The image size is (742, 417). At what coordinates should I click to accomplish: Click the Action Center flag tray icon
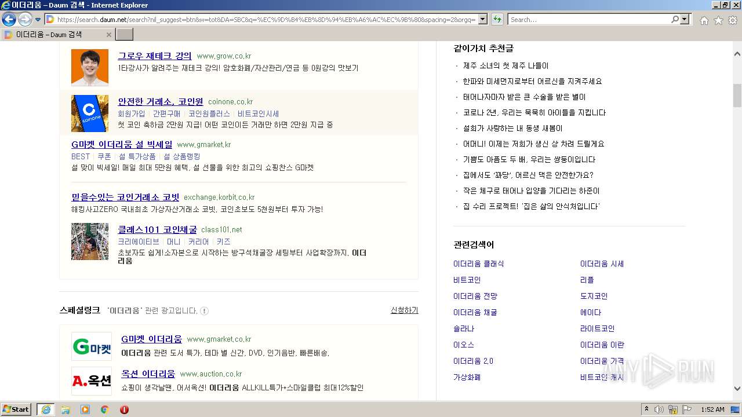[x=687, y=409]
